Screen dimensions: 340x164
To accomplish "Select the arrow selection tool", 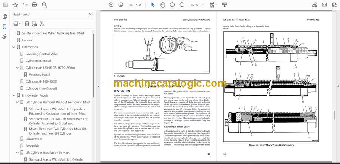I will pos(153,5).
